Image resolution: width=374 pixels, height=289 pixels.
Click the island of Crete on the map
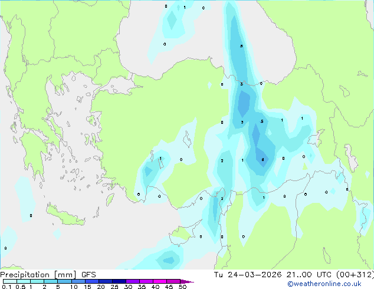[65, 216]
